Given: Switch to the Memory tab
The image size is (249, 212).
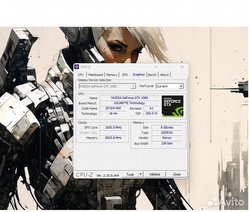Looking at the screenshot, I should click(112, 75).
